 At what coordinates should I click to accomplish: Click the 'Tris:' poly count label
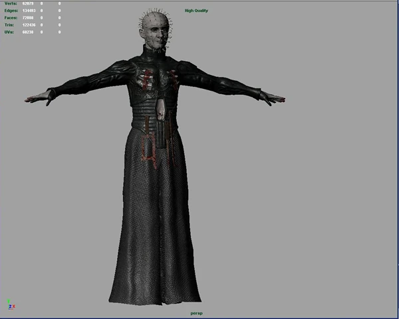point(9,25)
